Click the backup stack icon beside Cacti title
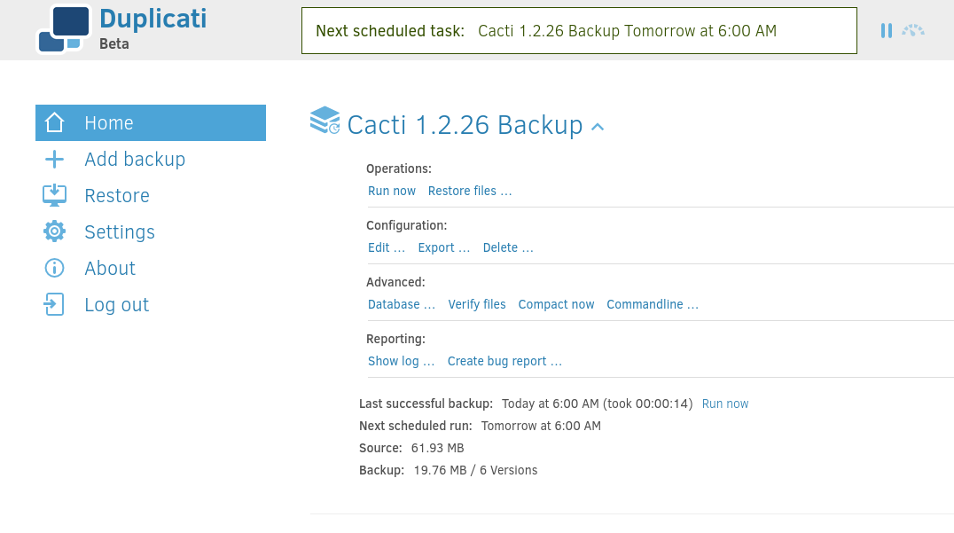Viewport: 954px width, 533px height. (x=325, y=121)
